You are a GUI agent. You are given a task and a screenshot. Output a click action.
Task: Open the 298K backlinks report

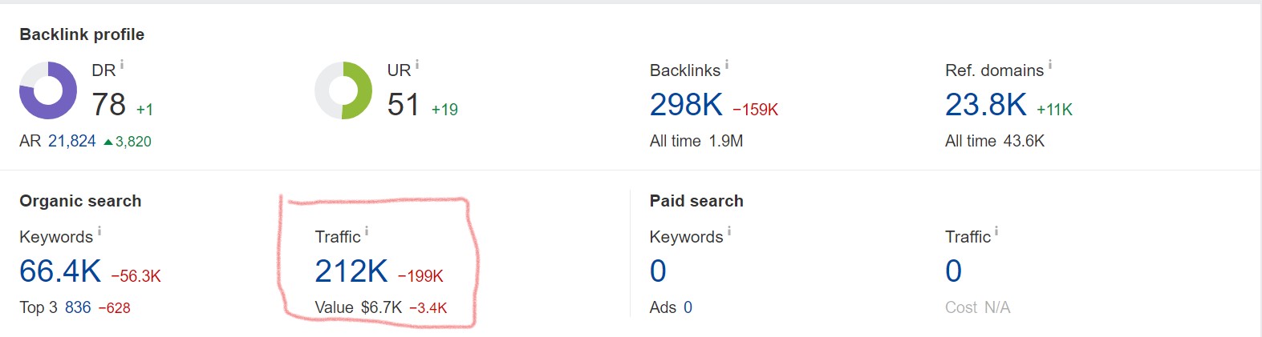(686, 105)
